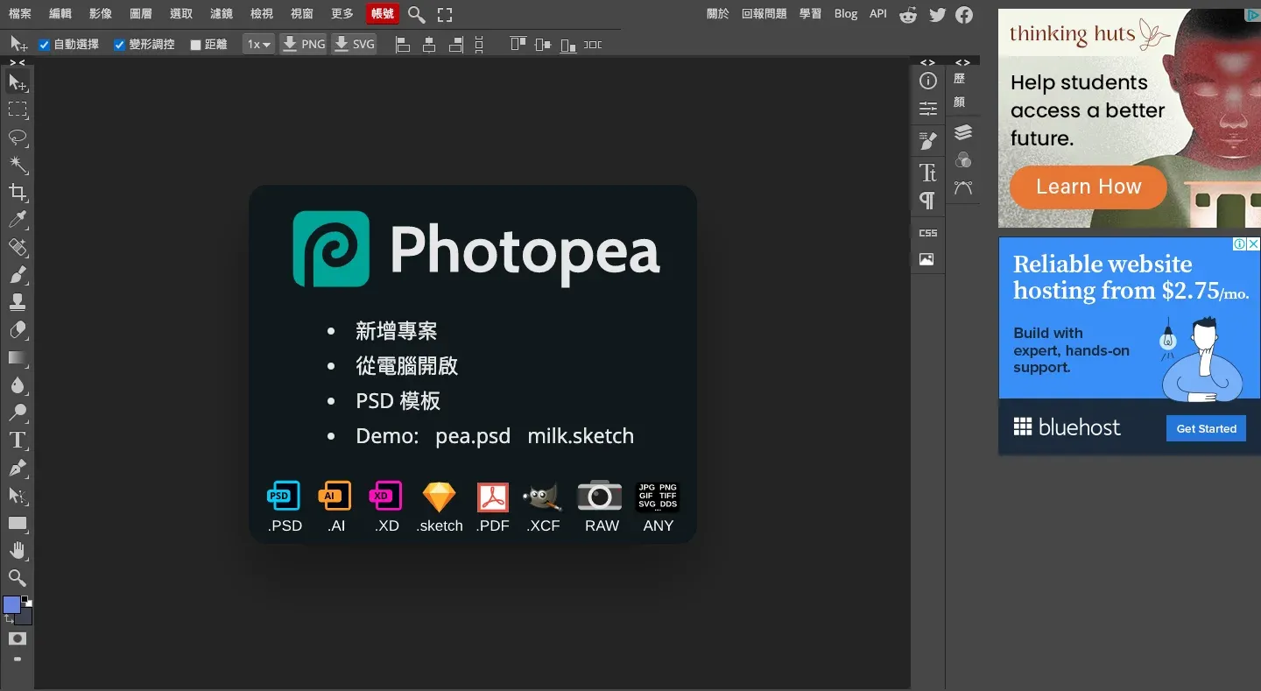Enable the 距離 checkbox

(196, 45)
